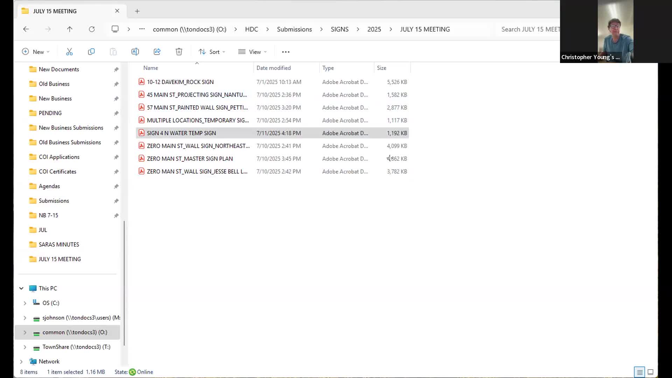Collapse the This PC tree node
Screen dimensions: 672x378
[x=21, y=288]
